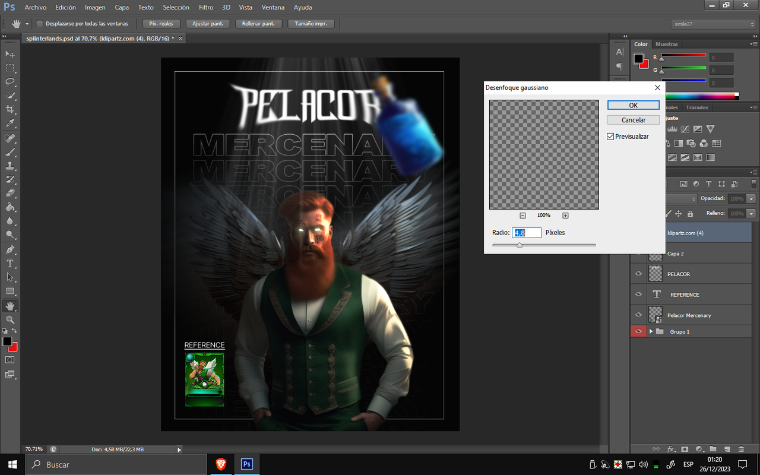The height and width of the screenshot is (475, 760).
Task: Hide the PELACOR layer
Action: [x=639, y=274]
